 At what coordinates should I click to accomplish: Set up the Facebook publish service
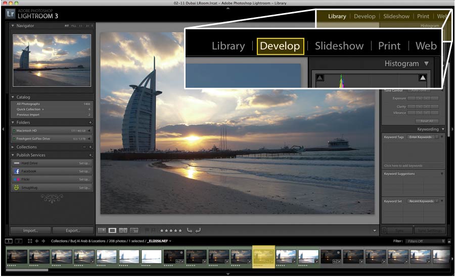(x=84, y=171)
